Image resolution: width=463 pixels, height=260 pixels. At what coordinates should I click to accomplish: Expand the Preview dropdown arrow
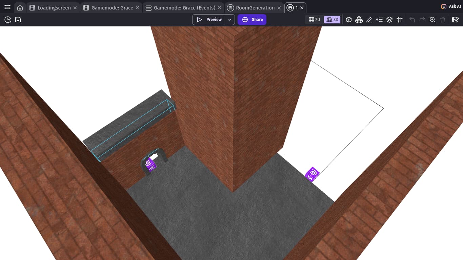230,20
